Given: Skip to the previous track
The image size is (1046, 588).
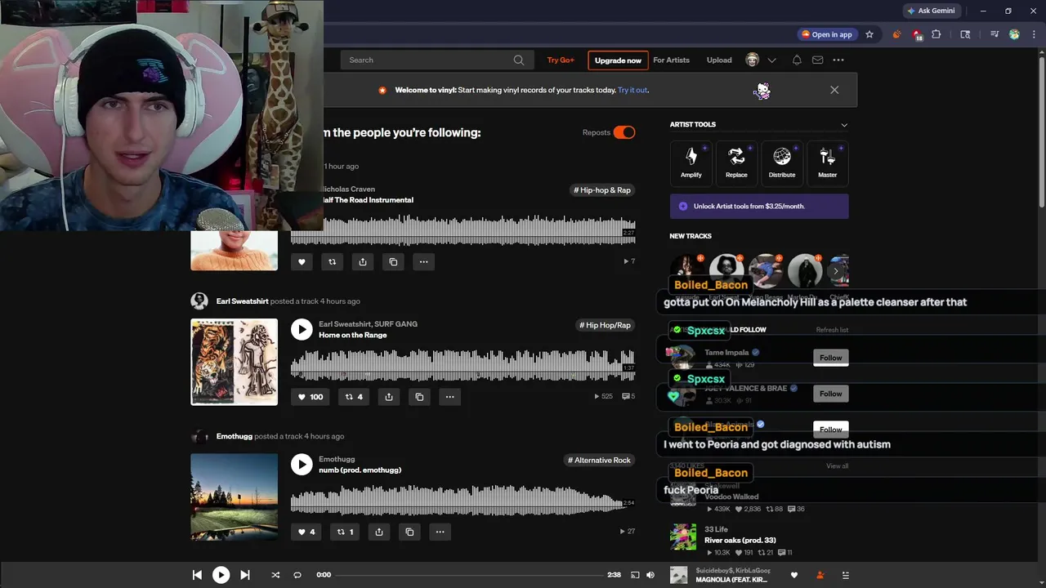Looking at the screenshot, I should (197, 575).
